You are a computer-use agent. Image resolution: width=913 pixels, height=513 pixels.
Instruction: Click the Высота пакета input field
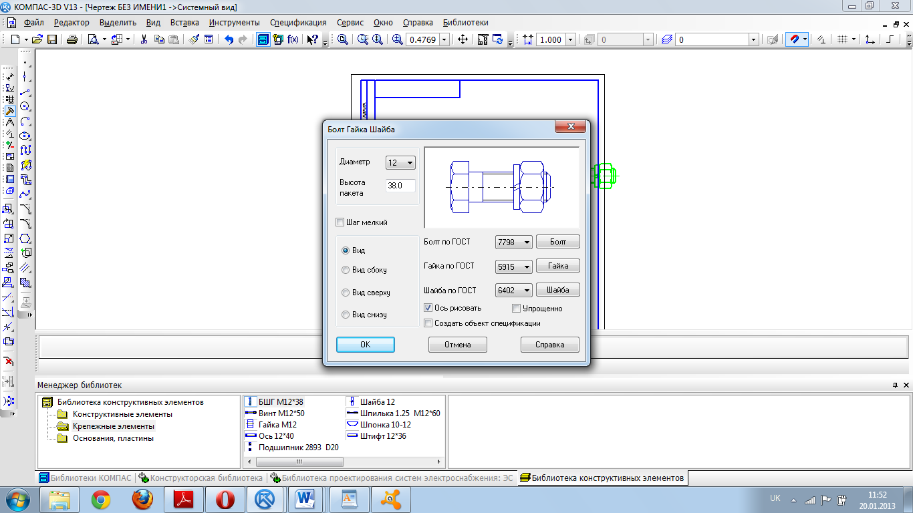click(x=400, y=186)
